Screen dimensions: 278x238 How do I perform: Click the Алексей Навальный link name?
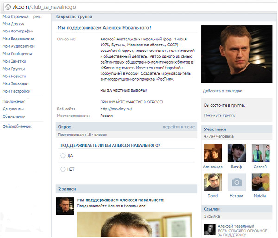pyautogui.click(x=236, y=226)
